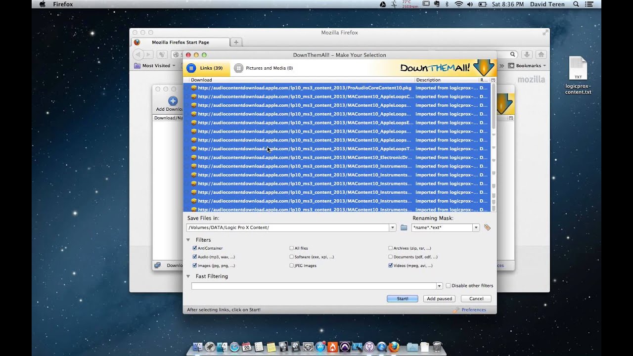
Task: Click the Bluetooth icon in menu bar
Action: 447,4
